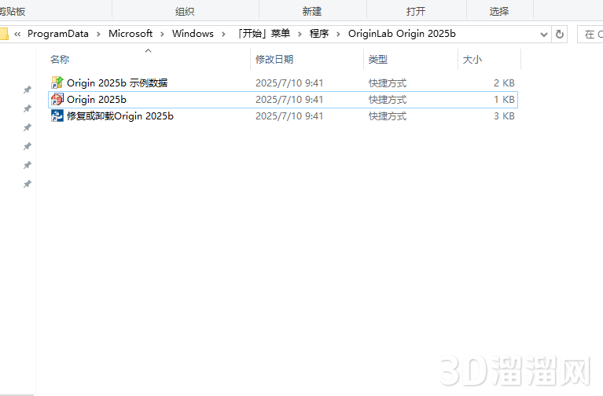
Task: Click the topmost pin icon in the left pane
Action: click(28, 90)
